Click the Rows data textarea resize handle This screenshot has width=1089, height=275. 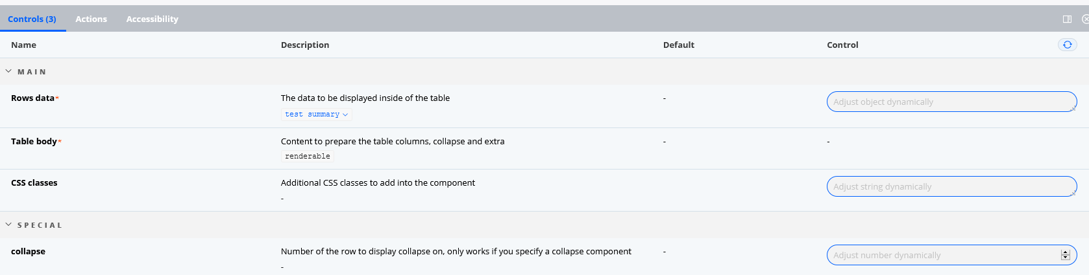coord(1073,109)
